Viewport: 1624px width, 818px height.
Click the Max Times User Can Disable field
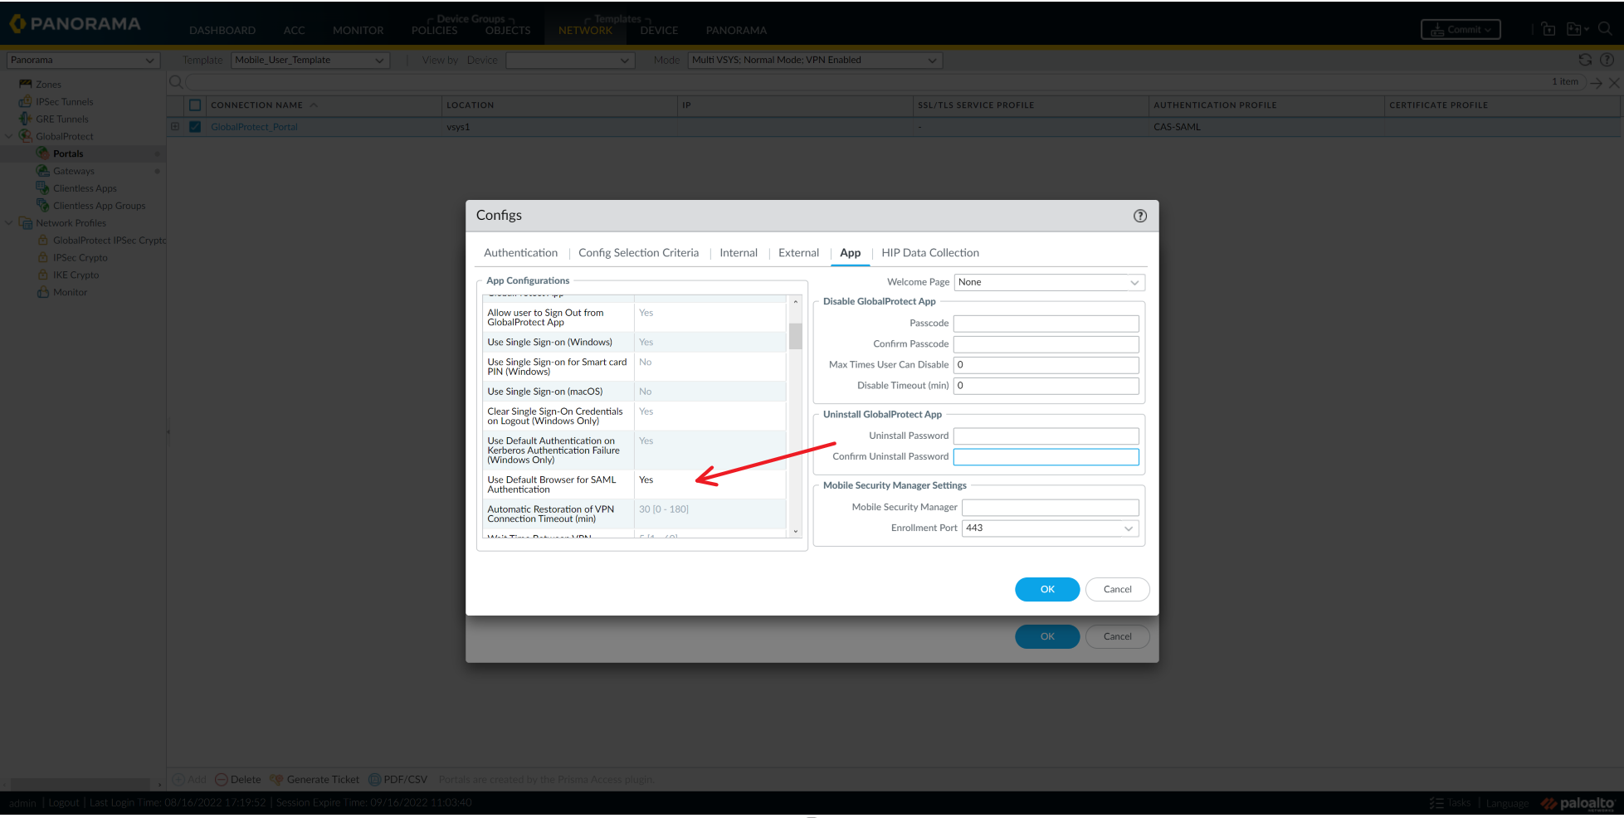point(1046,365)
